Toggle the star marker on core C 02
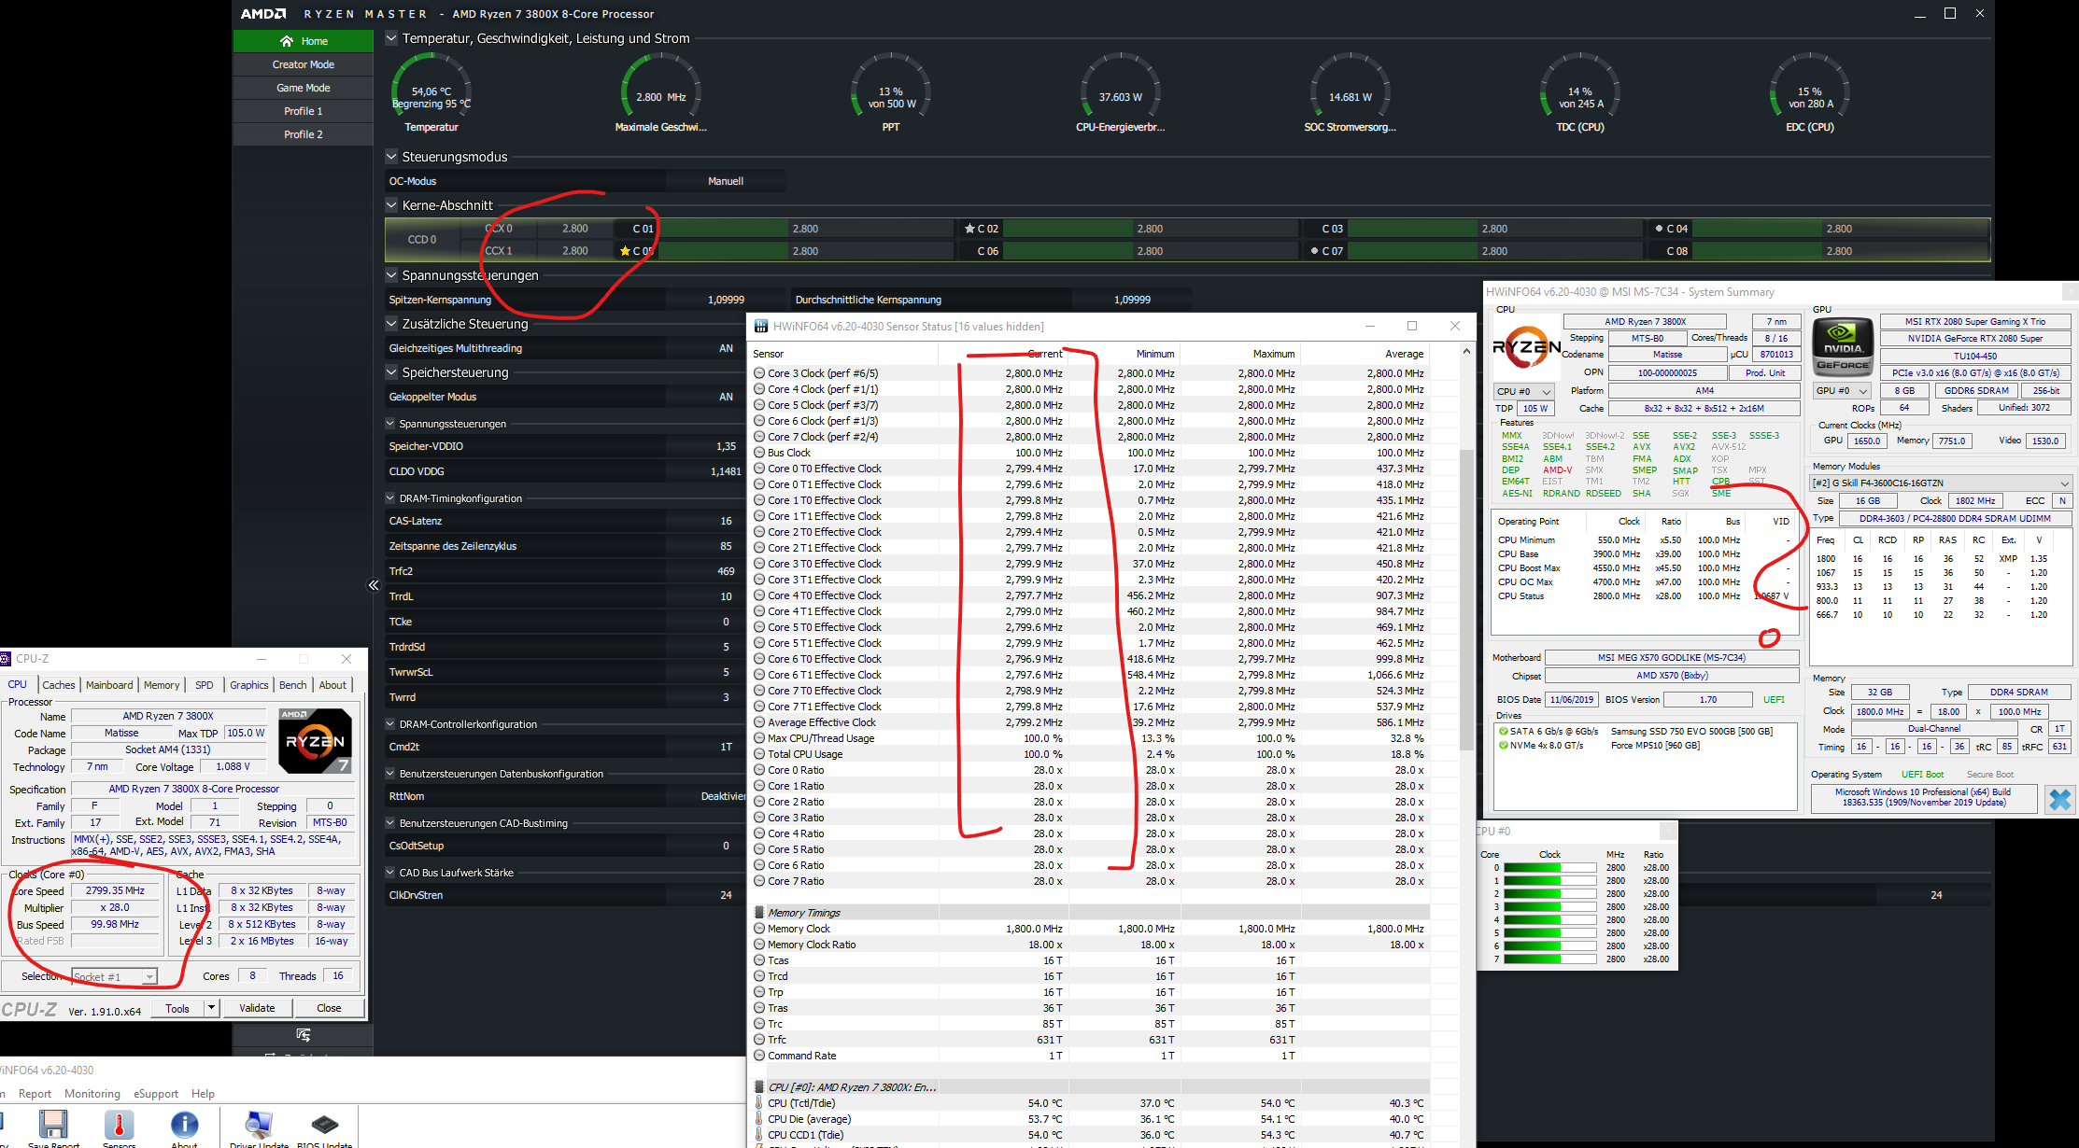Image resolution: width=2079 pixels, height=1148 pixels. click(x=969, y=229)
